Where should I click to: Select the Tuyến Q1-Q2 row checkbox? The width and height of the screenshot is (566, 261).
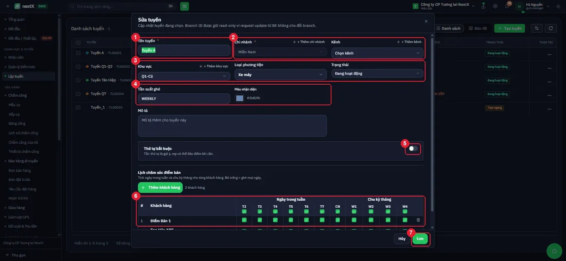(78, 66)
